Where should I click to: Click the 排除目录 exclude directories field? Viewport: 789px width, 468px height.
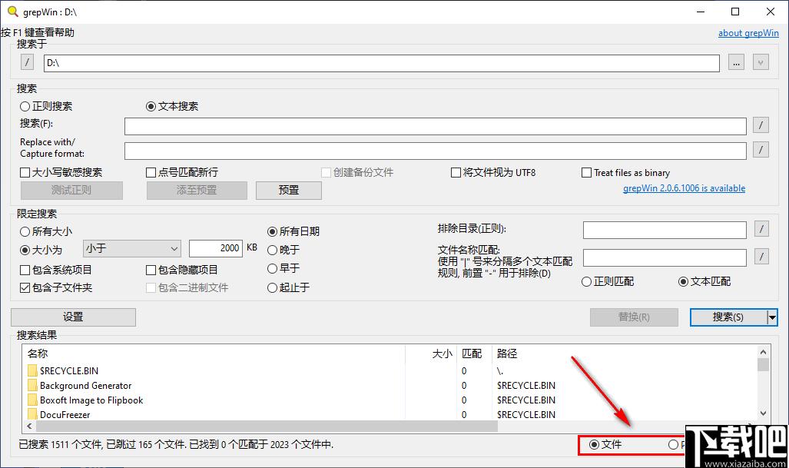click(x=665, y=230)
